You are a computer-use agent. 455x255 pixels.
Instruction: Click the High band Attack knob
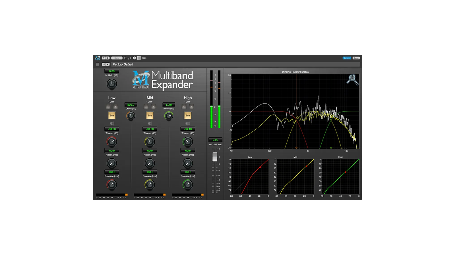coord(188,163)
